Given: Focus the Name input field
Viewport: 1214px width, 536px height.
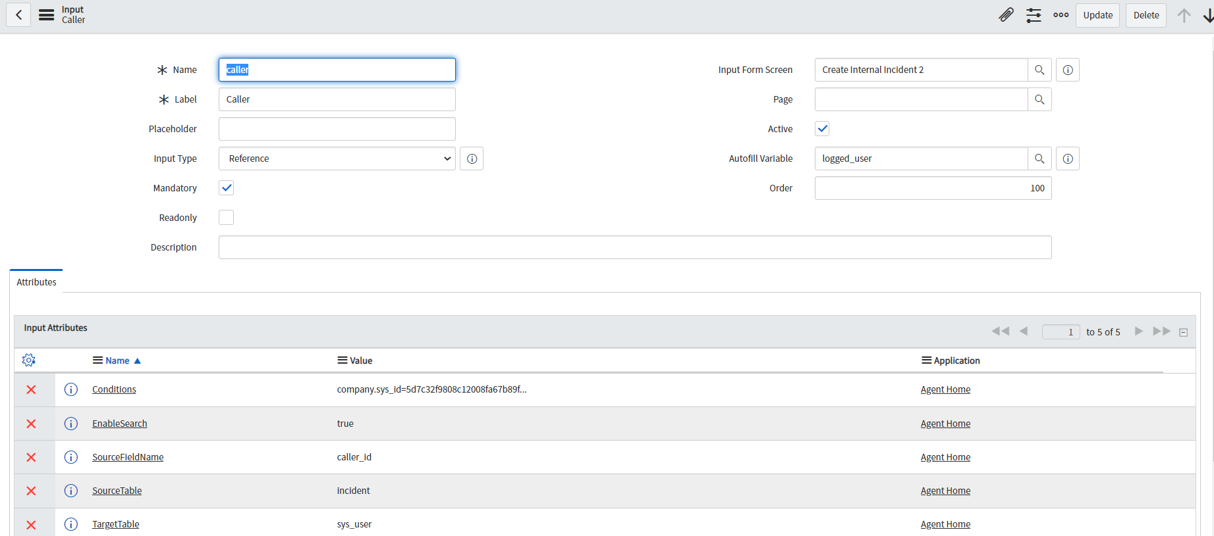Looking at the screenshot, I should click(337, 70).
